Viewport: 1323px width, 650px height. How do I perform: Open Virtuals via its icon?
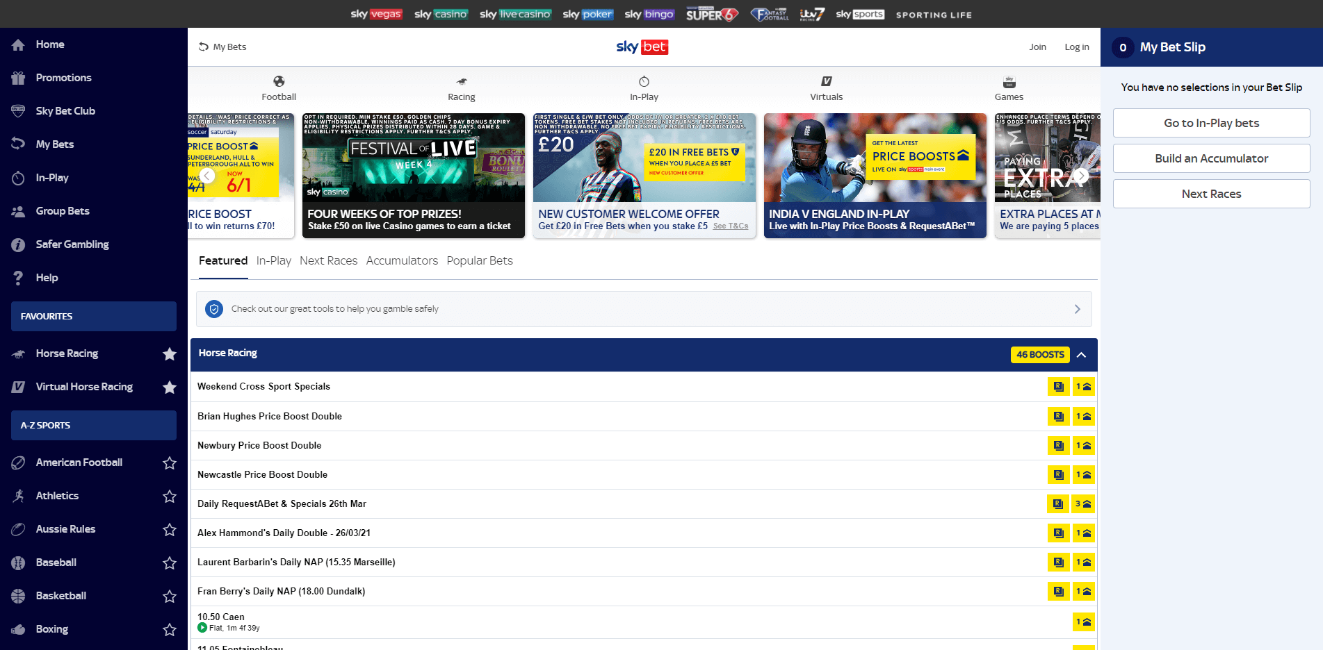[826, 81]
